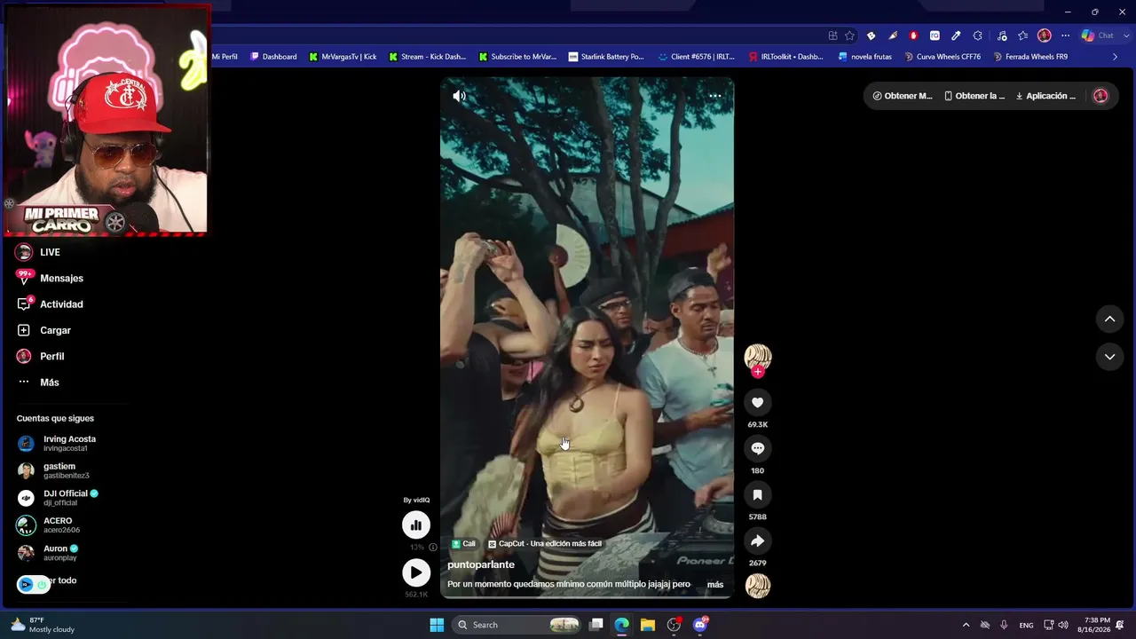Open Client #6576 | IRLT... bookmark
The height and width of the screenshot is (639, 1136).
pyautogui.click(x=697, y=57)
